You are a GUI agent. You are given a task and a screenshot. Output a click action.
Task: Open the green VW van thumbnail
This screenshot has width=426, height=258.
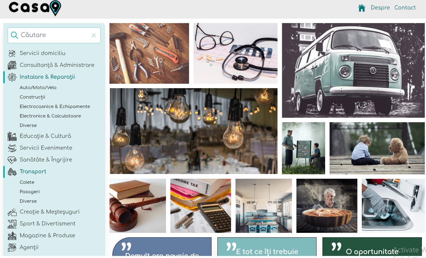coord(353,70)
